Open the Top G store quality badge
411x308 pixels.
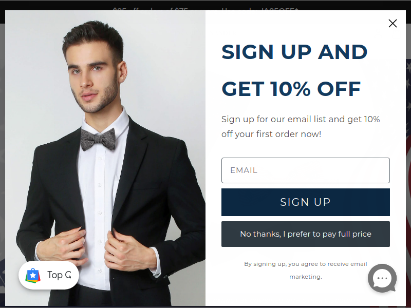pyautogui.click(x=49, y=275)
